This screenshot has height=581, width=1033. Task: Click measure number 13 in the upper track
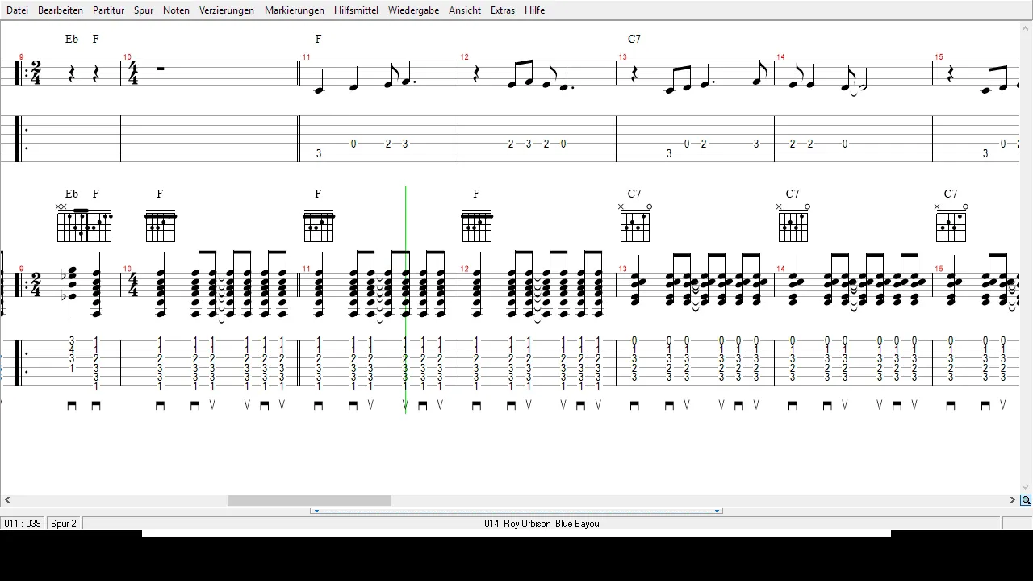click(622, 57)
